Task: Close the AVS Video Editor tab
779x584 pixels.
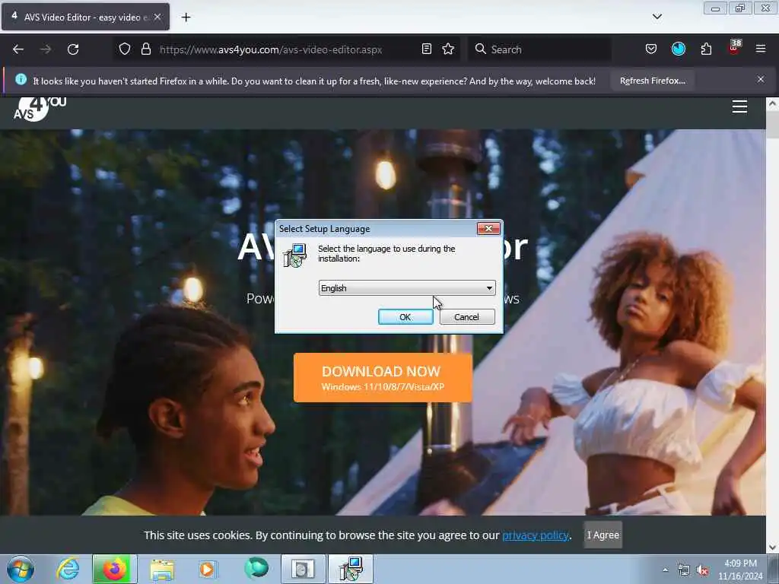Action: pos(157,17)
